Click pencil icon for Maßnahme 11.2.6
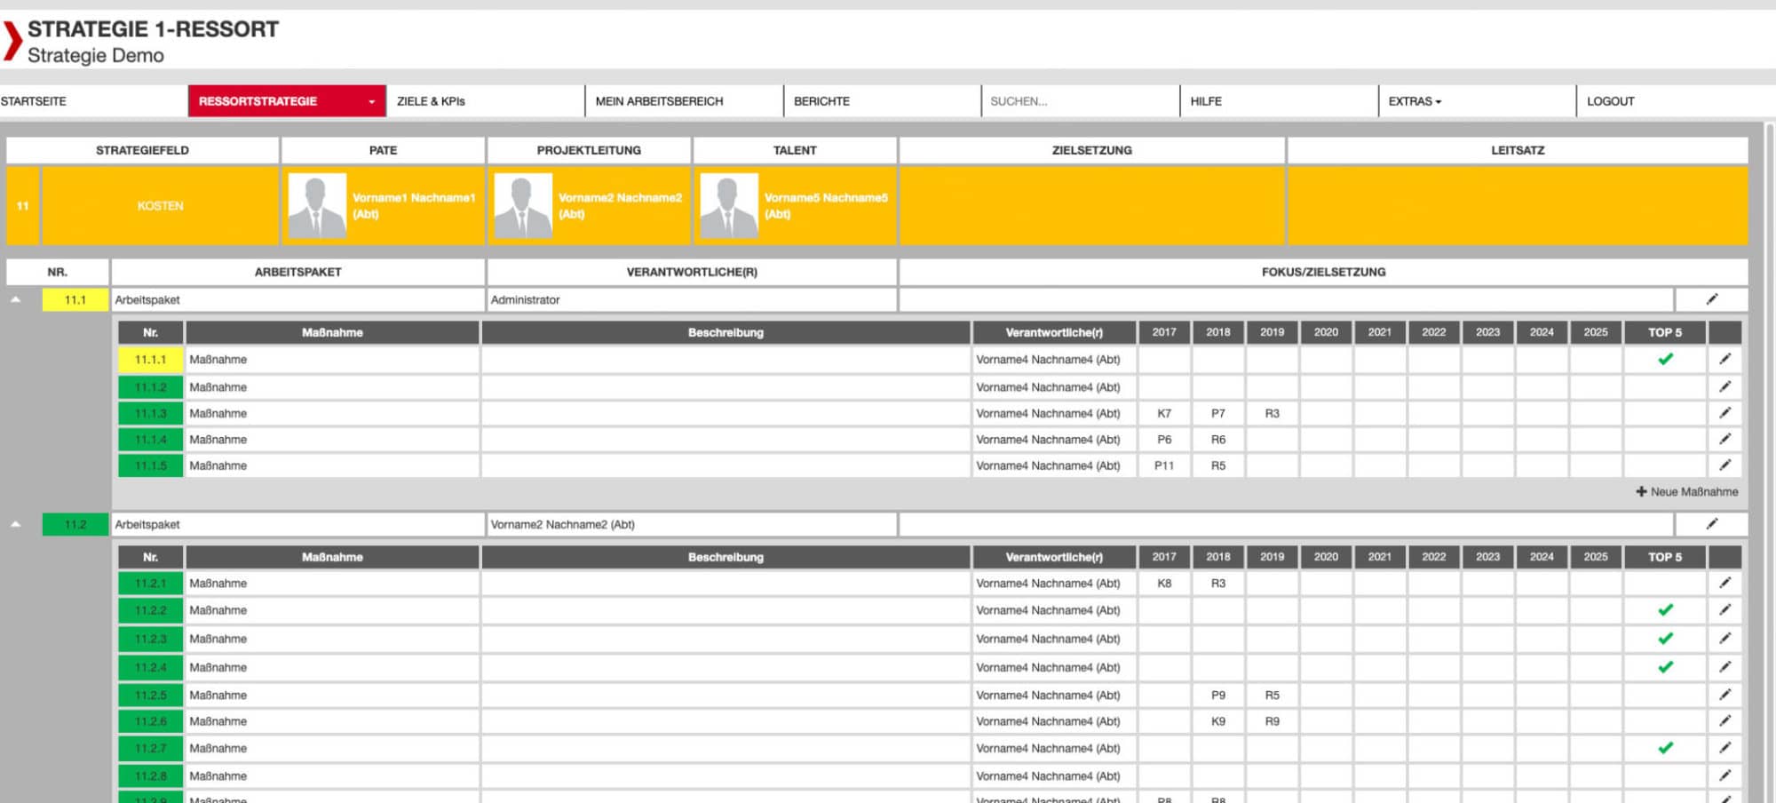 (x=1724, y=720)
